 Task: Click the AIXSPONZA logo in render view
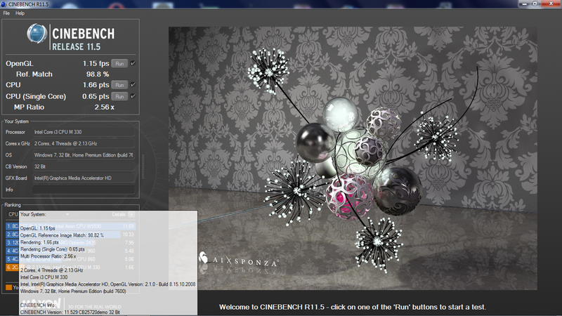point(238,261)
